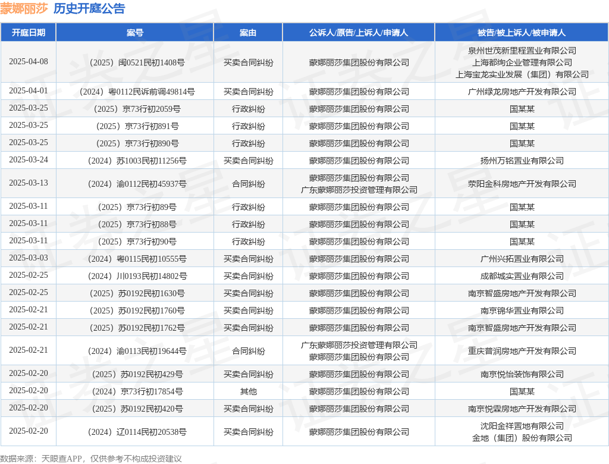Click 买卖合同纠纷 in 闽0521民初1408号 row
The height and width of the screenshot is (464, 609).
tap(248, 62)
